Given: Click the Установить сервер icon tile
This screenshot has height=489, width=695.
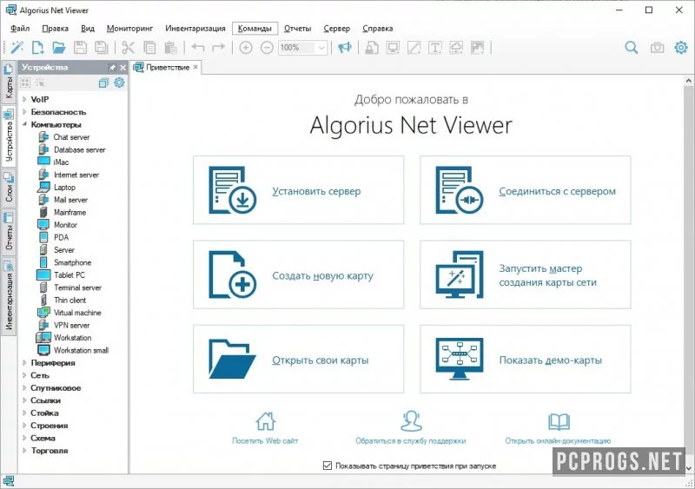Looking at the screenshot, I should click(x=232, y=190).
